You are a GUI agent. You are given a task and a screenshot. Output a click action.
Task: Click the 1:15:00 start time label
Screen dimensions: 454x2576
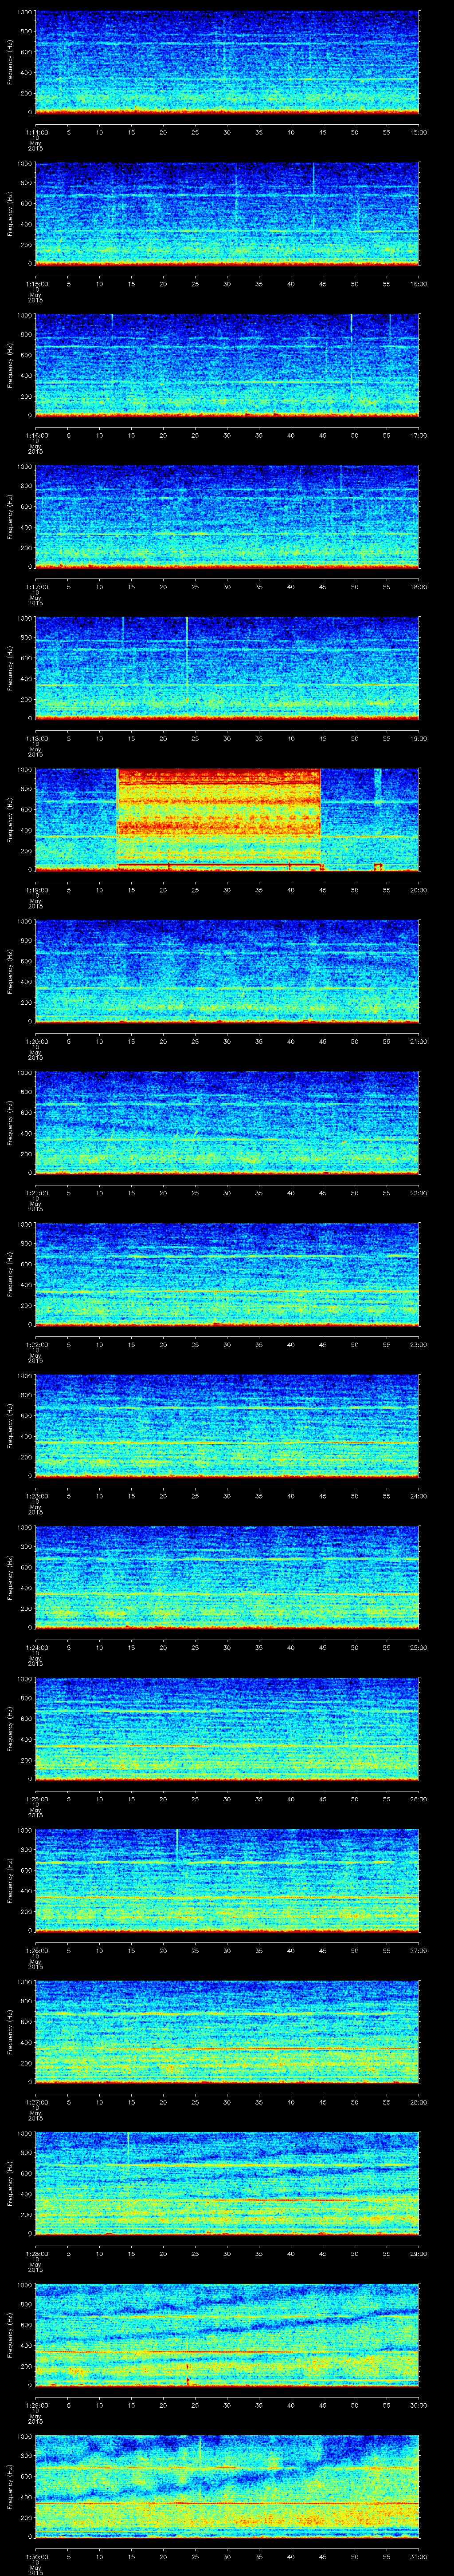(36, 284)
